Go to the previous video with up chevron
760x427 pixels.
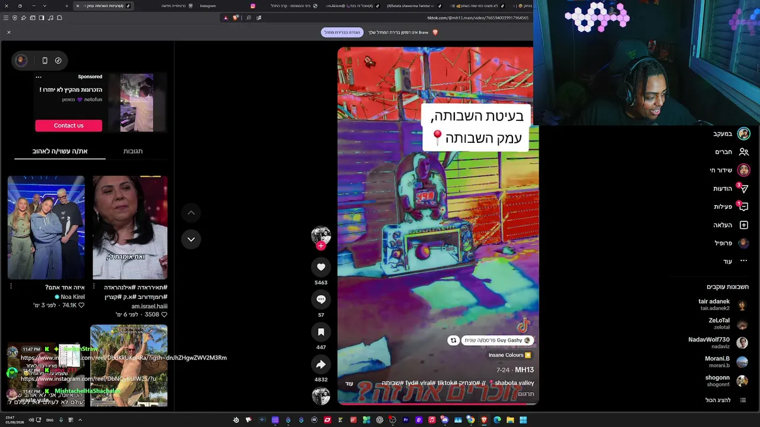point(191,212)
